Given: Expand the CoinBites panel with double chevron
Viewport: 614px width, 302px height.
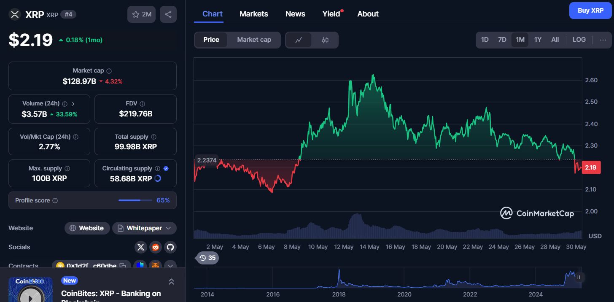Looking at the screenshot, I should (x=171, y=281).
